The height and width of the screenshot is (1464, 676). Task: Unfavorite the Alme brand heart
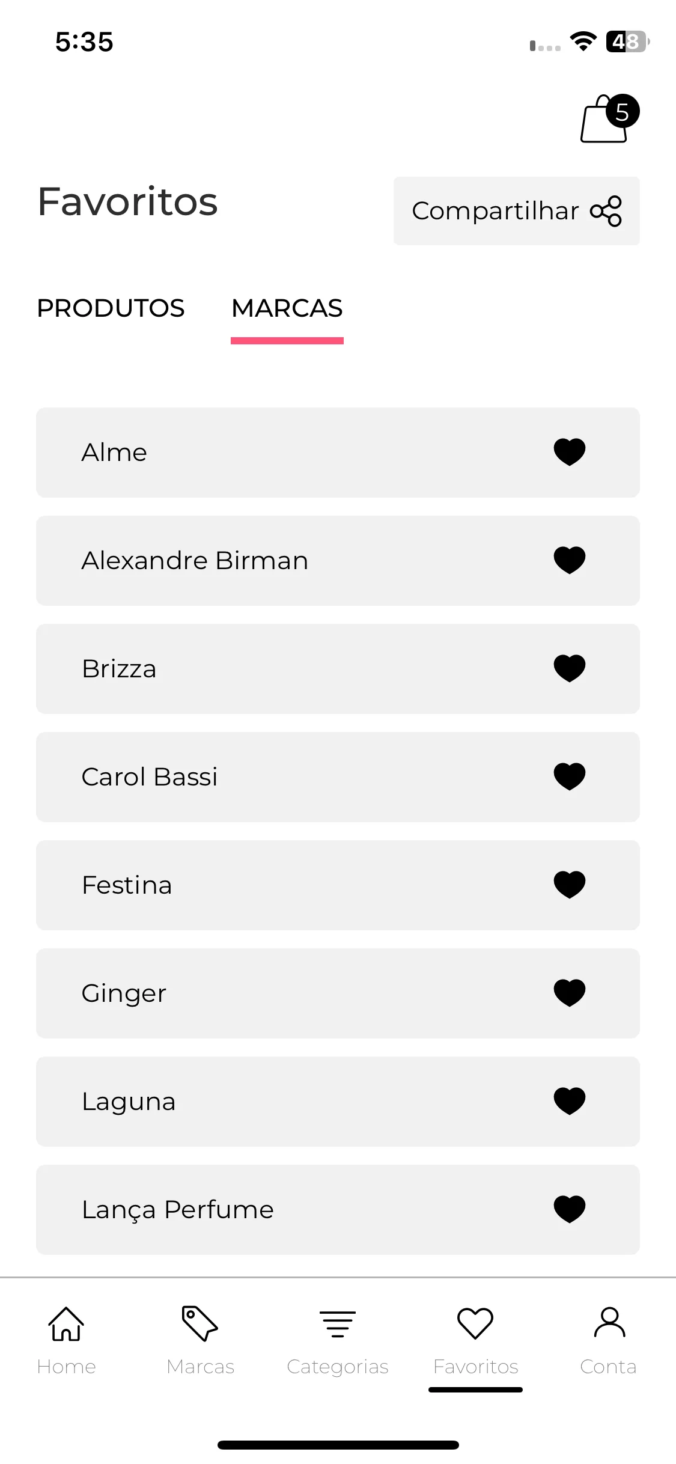tap(569, 452)
